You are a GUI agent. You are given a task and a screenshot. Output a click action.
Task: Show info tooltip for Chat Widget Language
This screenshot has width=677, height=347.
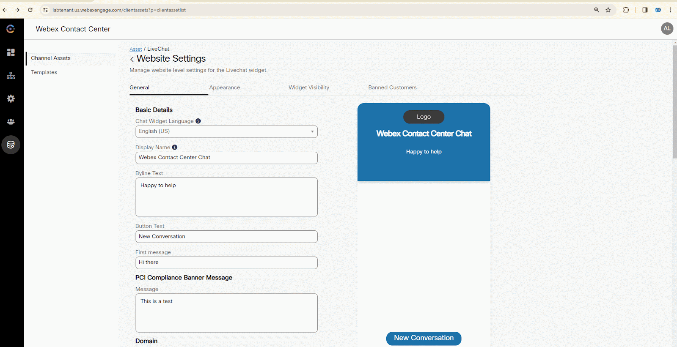[198, 121]
